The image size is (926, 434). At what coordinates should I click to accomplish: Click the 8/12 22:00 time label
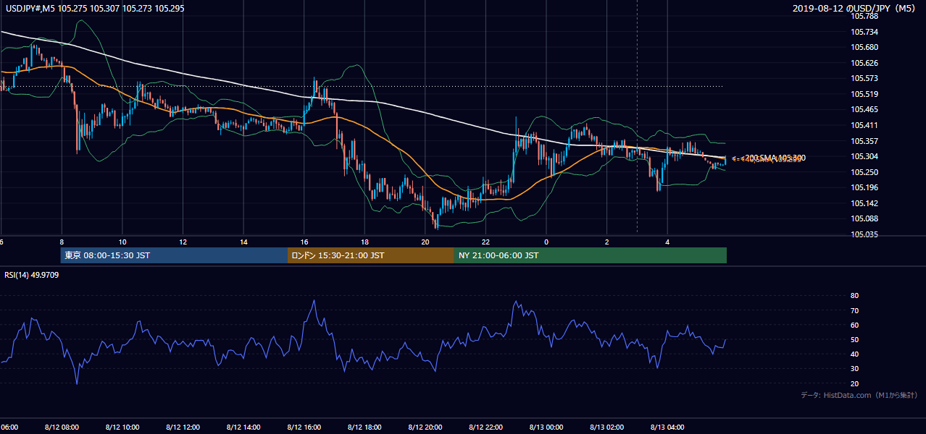485,427
